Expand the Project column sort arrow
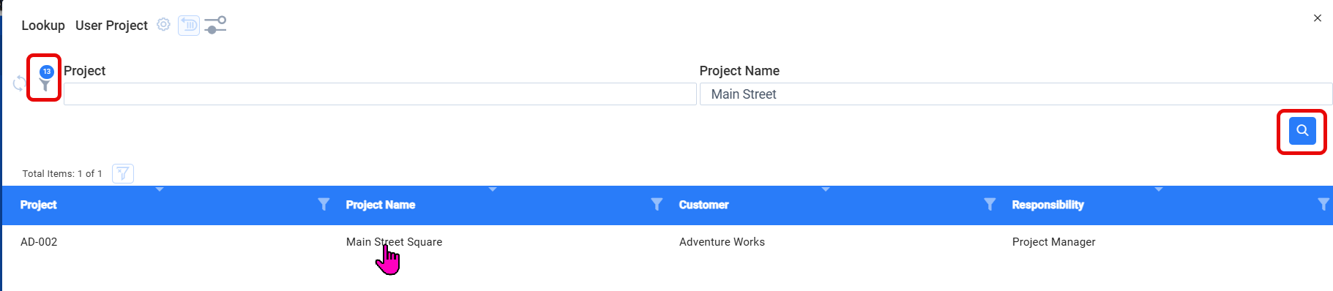Viewport: 1333px width, 291px height. point(160,189)
